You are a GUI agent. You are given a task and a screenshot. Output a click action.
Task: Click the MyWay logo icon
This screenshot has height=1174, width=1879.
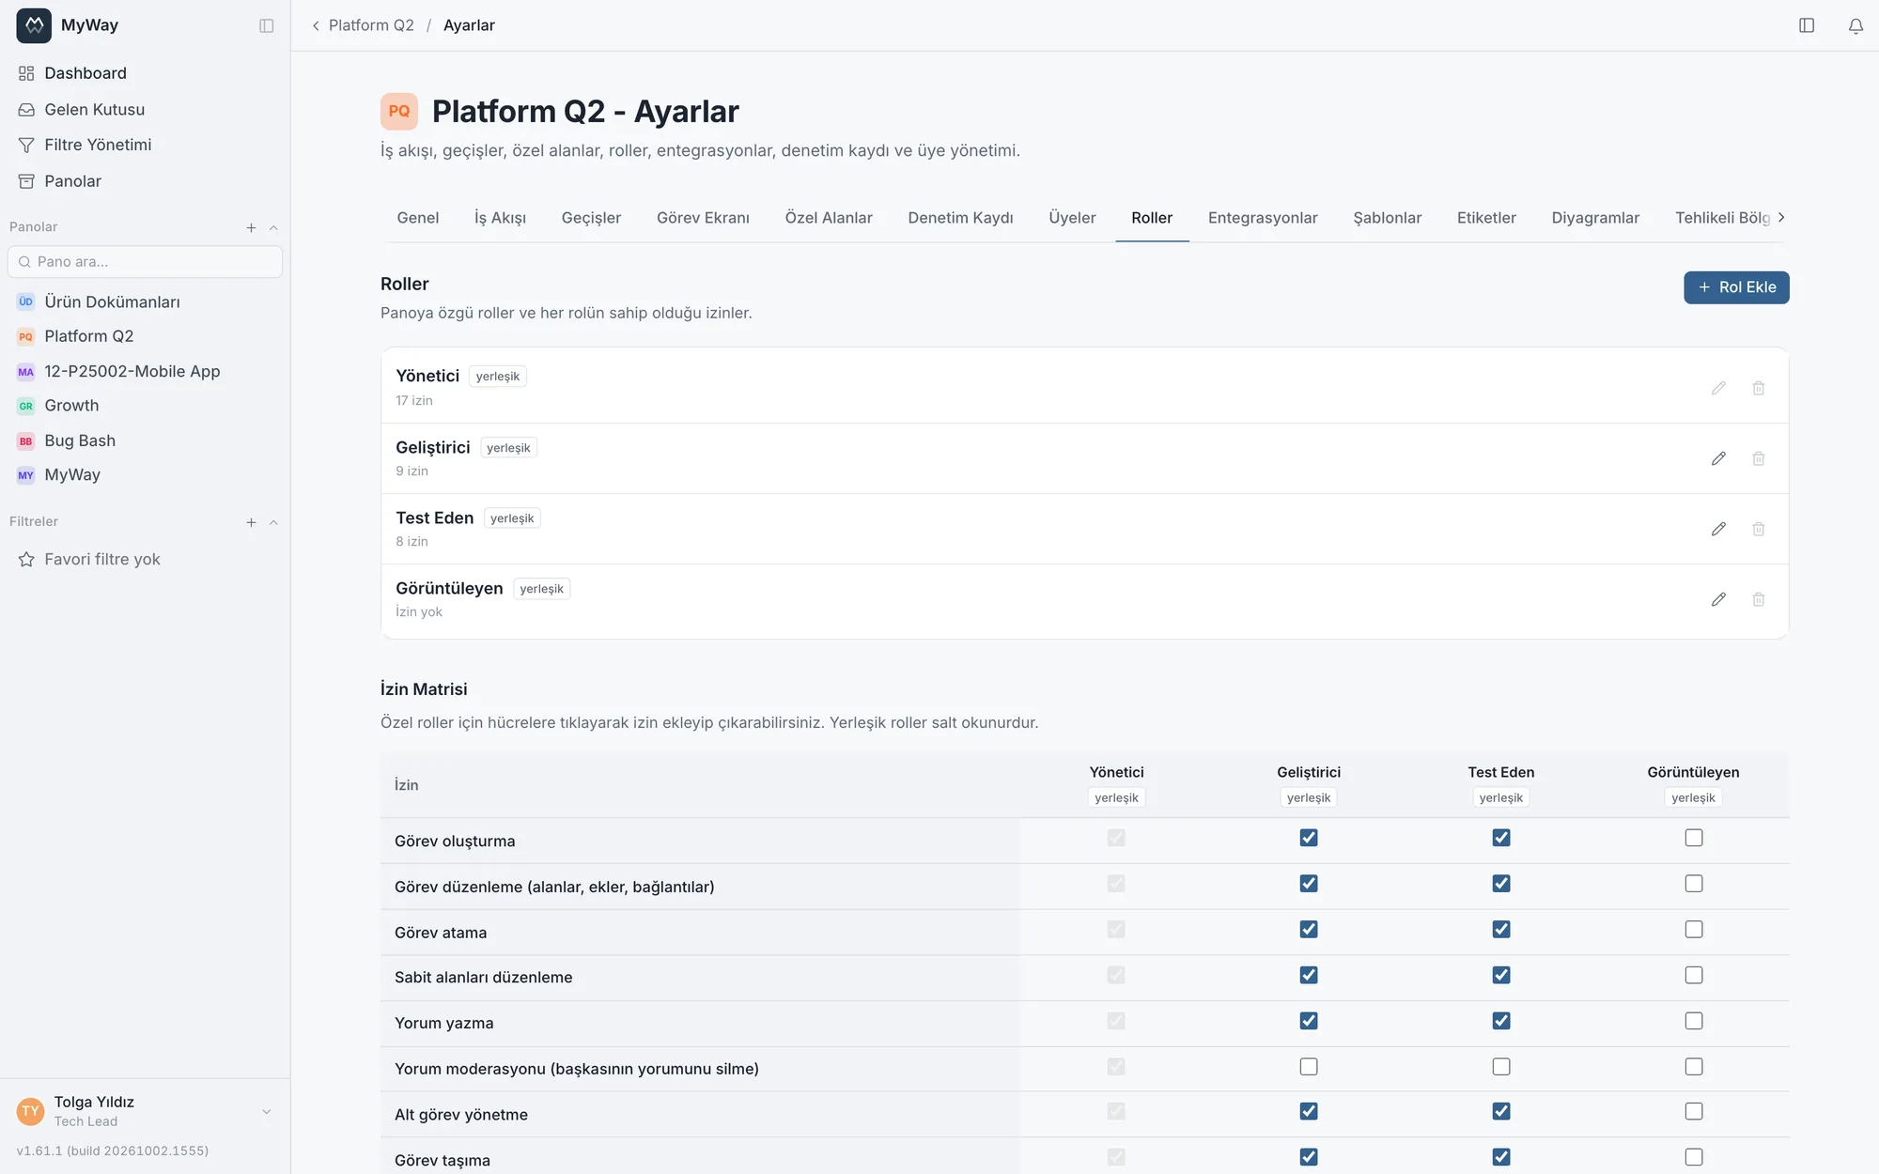[x=34, y=25]
